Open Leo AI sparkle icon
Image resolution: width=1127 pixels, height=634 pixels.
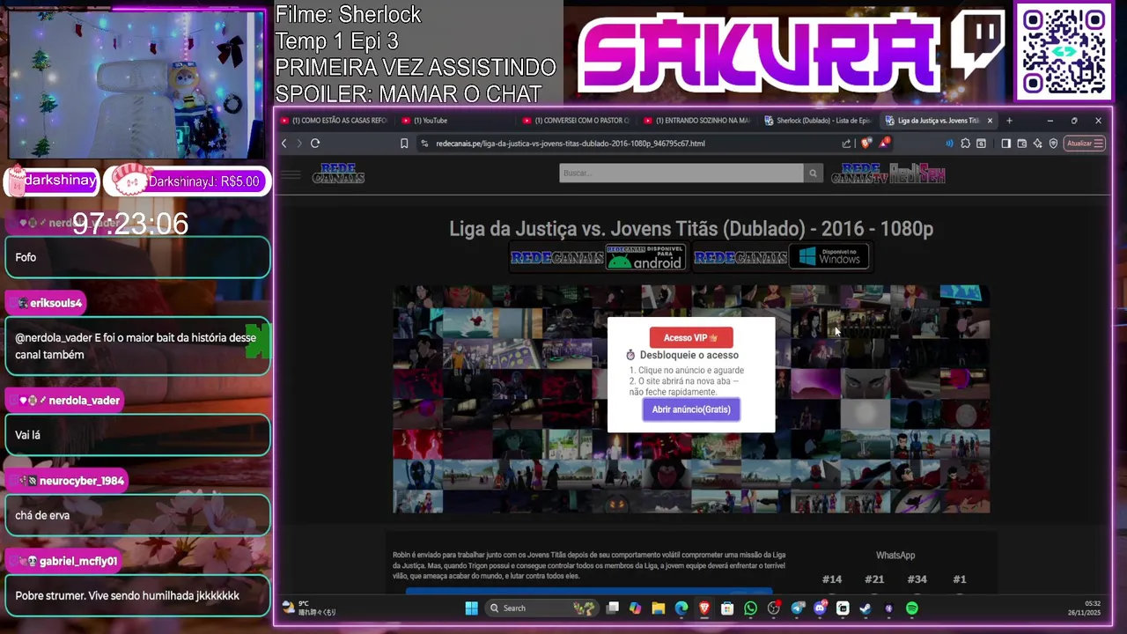click(x=1038, y=144)
